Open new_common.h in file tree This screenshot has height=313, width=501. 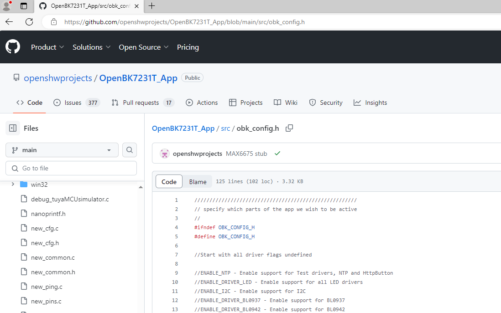[53, 272]
